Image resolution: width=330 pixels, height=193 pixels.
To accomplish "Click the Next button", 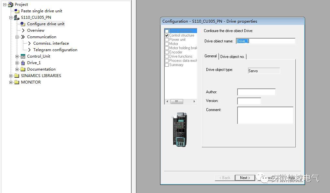I will [245, 178].
